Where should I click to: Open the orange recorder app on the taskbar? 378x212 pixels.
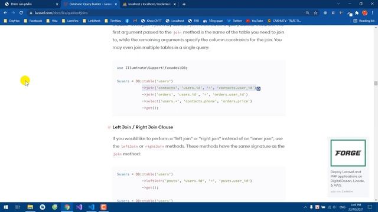(104, 207)
